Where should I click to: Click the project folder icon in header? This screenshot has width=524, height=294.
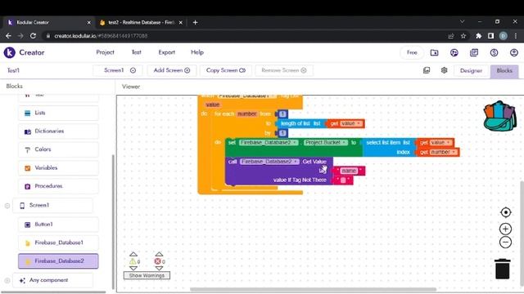pos(434,52)
